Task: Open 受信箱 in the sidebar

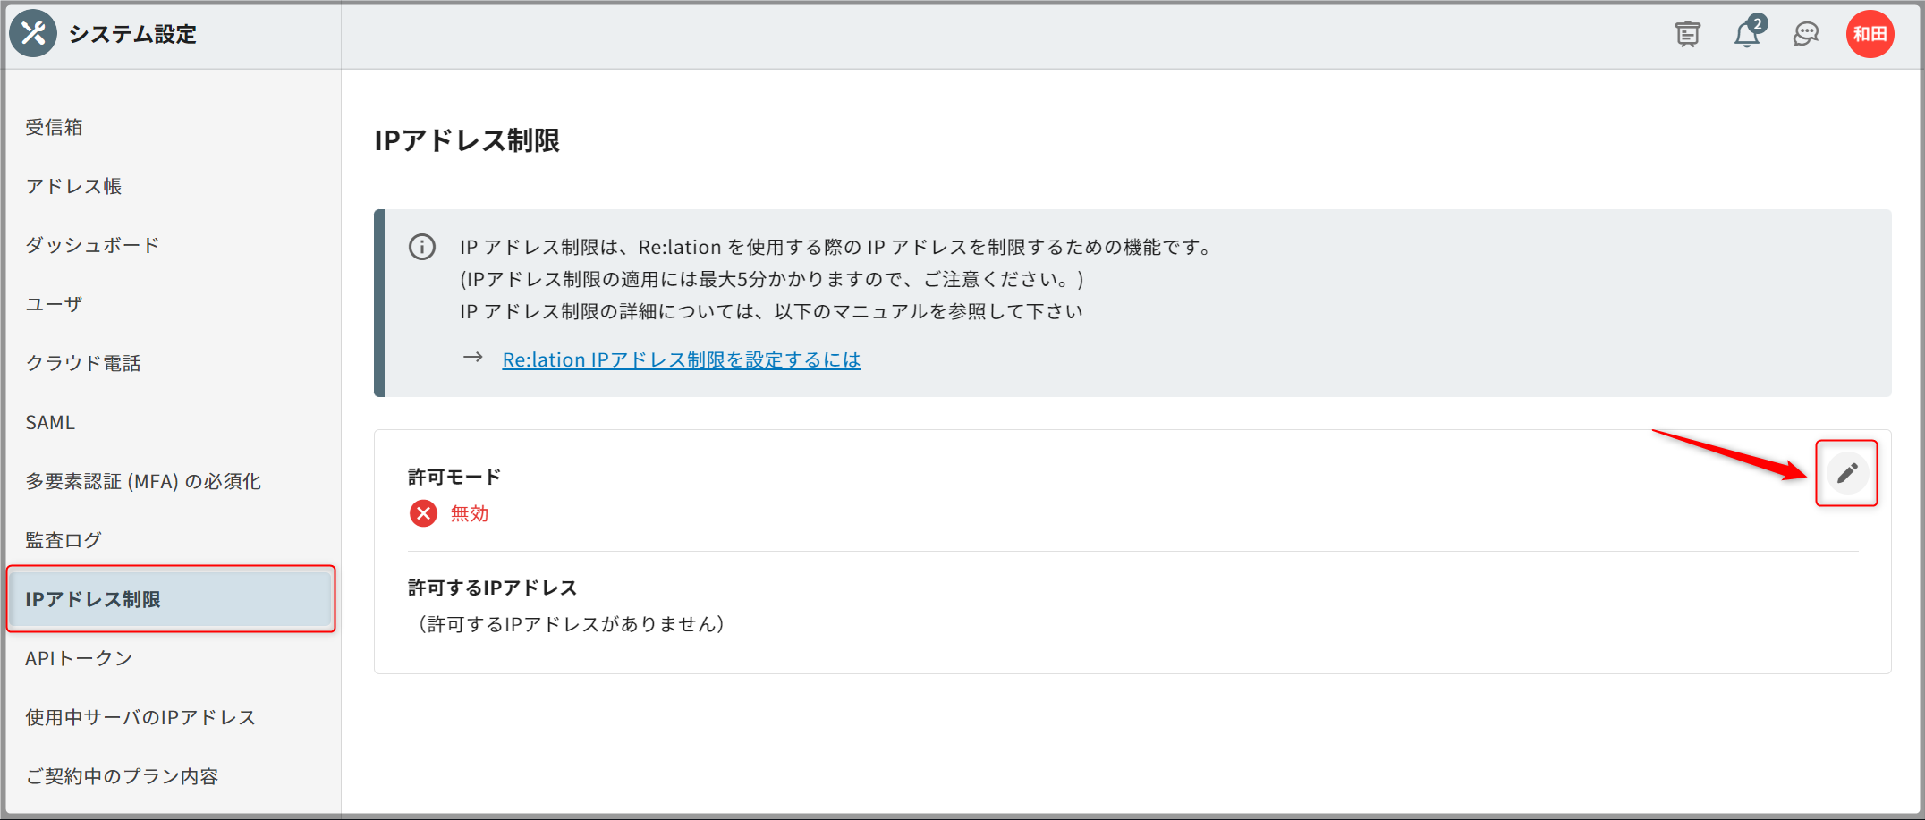Action: [55, 127]
